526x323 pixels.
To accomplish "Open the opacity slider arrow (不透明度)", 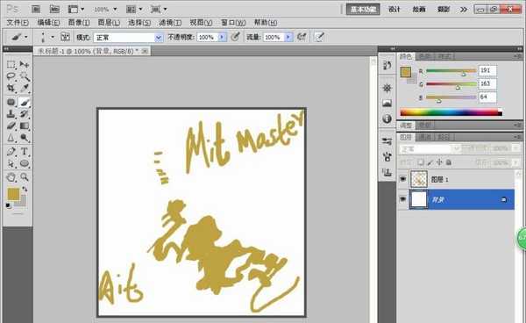I will pyautogui.click(x=222, y=37).
